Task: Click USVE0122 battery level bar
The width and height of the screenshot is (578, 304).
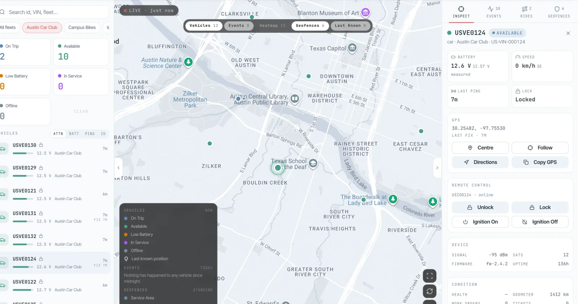Action: pyautogui.click(x=23, y=290)
